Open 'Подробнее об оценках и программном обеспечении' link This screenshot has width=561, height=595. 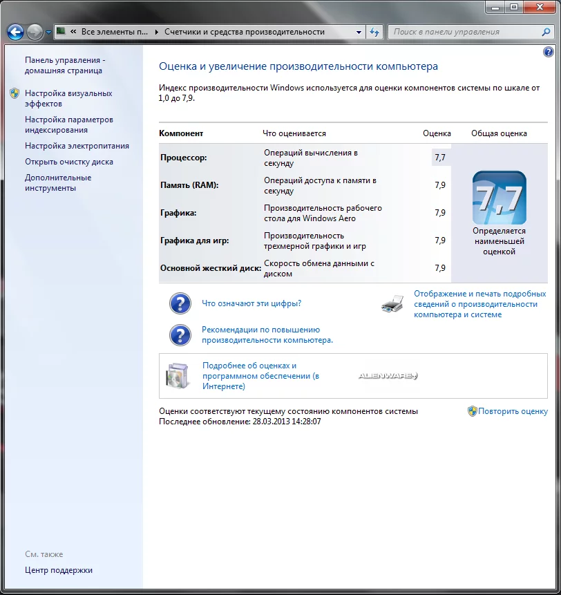[x=260, y=376]
